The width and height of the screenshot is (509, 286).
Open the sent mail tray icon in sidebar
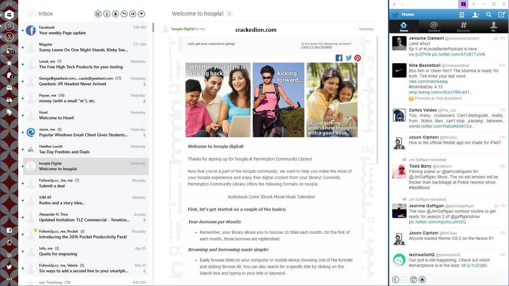coord(9,88)
